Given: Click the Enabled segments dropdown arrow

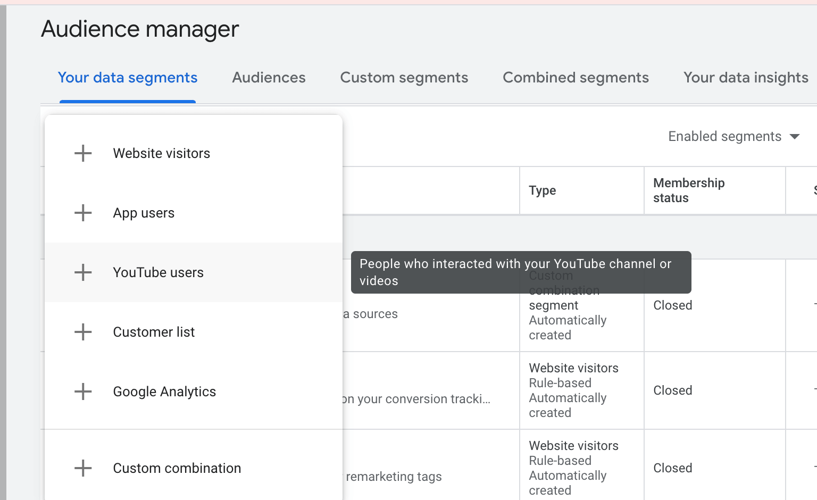Looking at the screenshot, I should [795, 137].
